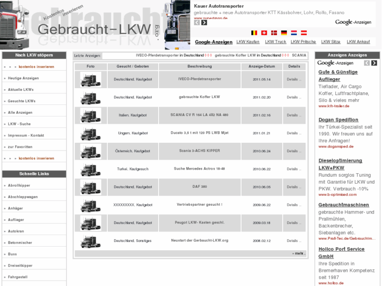Screen dimensions: 382x286
Task: Click second 'kostenlos inserieren' link above Schnelle Links
Action: pyautogui.click(x=36, y=158)
